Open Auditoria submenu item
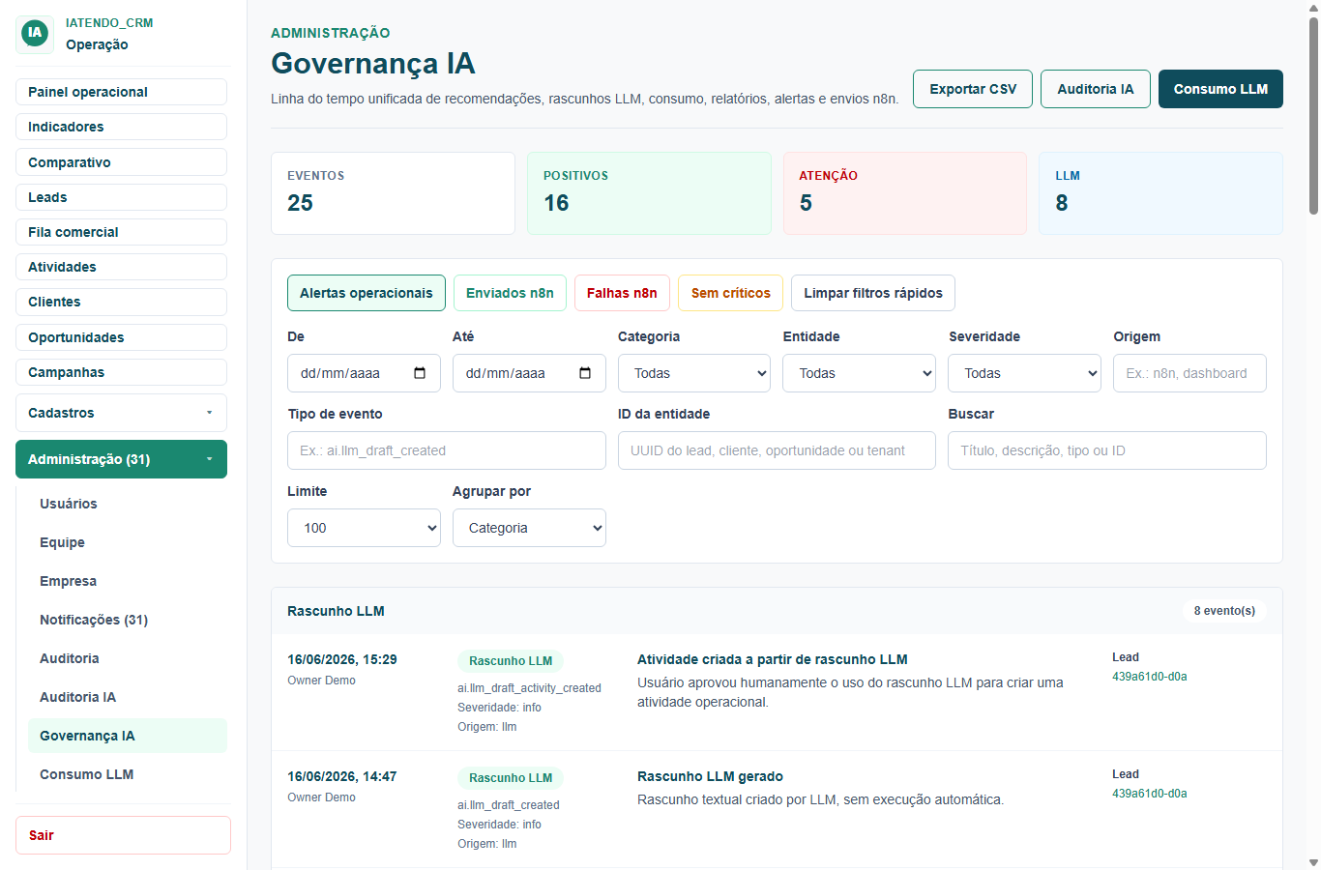This screenshot has width=1321, height=870. pos(127,658)
